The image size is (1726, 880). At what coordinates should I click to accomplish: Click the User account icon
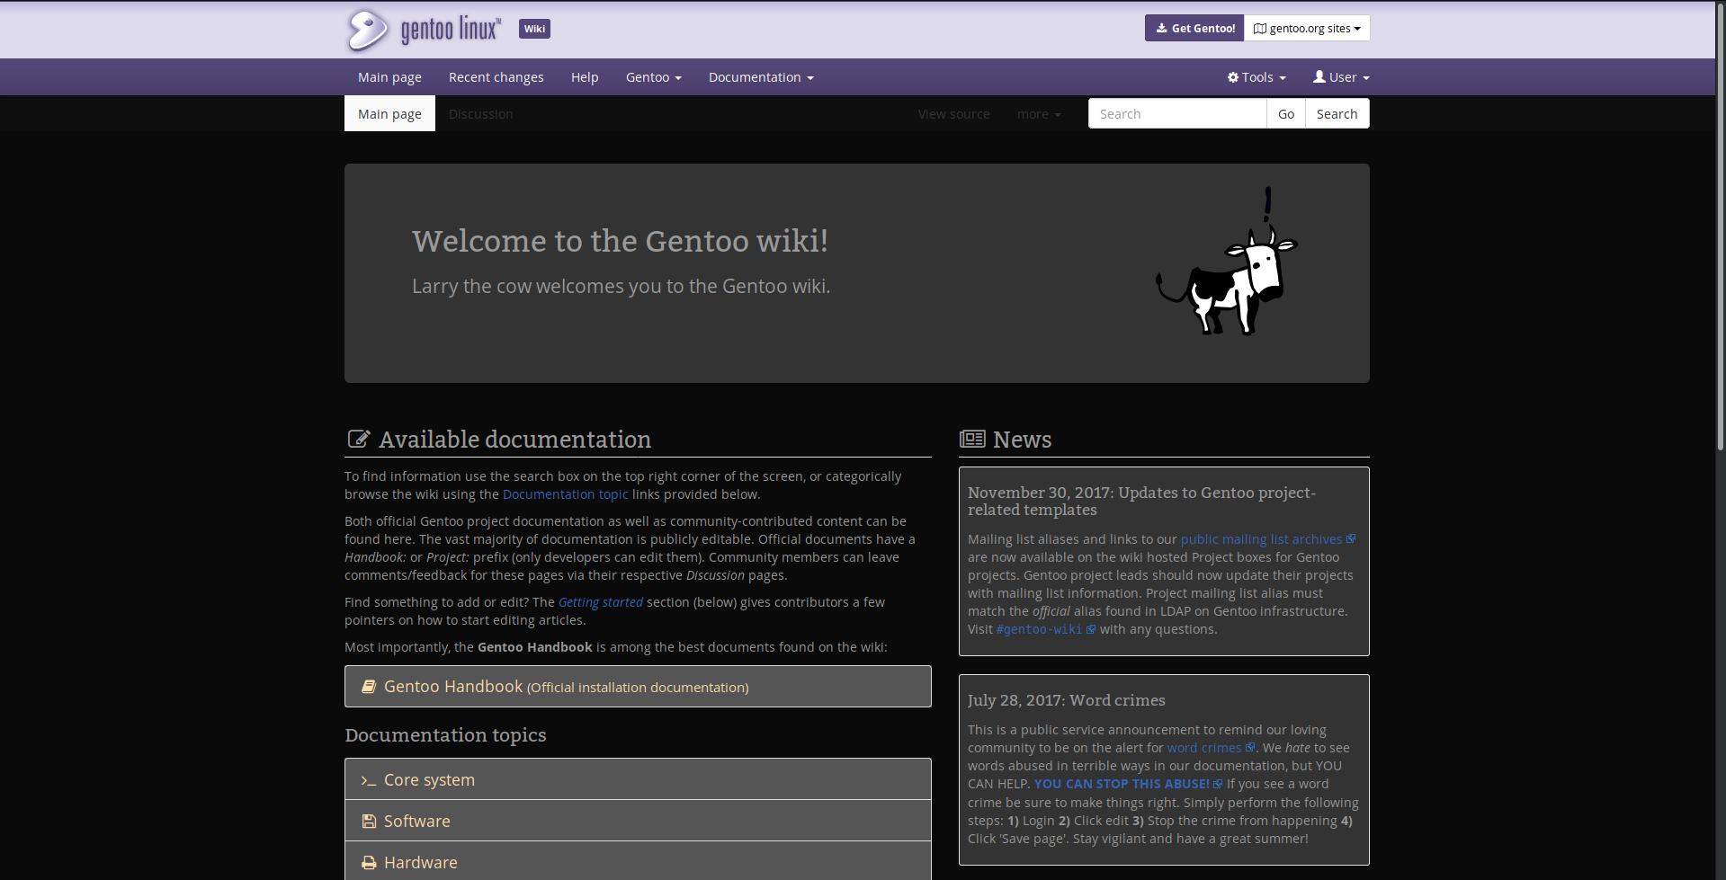tap(1319, 77)
